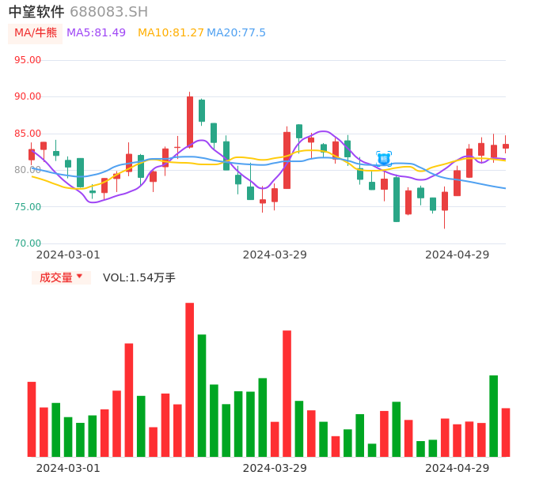Click 2024-04-29 date under candlestick chart
543x479 pixels.
pos(458,255)
